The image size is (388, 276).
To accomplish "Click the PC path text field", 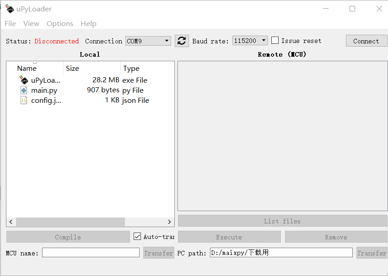I will point(281,253).
